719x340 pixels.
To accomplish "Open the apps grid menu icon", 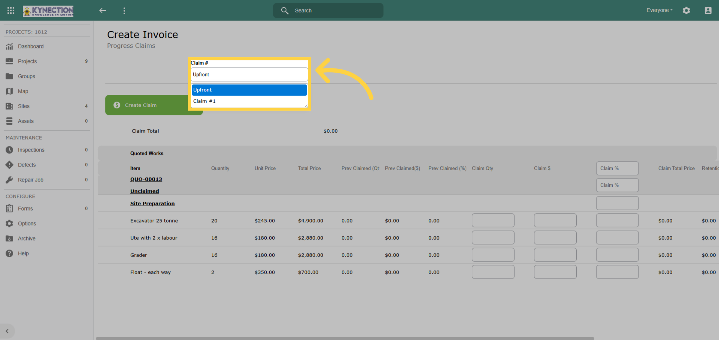I will pos(11,10).
